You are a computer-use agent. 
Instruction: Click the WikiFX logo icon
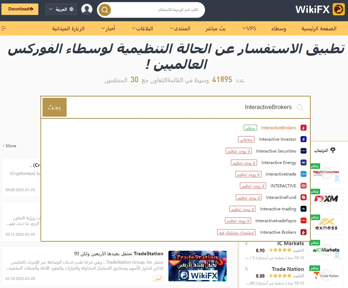tap(339, 9)
